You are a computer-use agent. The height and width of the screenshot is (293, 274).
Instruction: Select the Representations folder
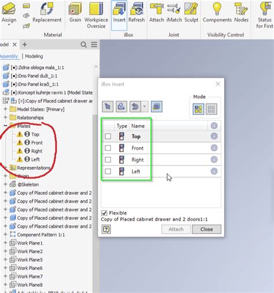[34, 168]
